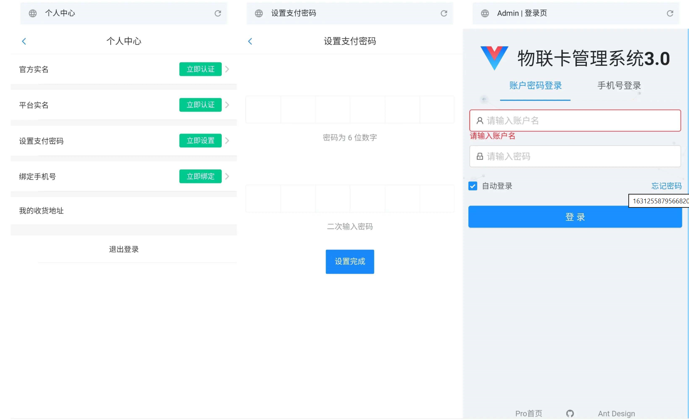Click back arrow on 设置支付密码 page
689x420 pixels.
[x=250, y=41]
